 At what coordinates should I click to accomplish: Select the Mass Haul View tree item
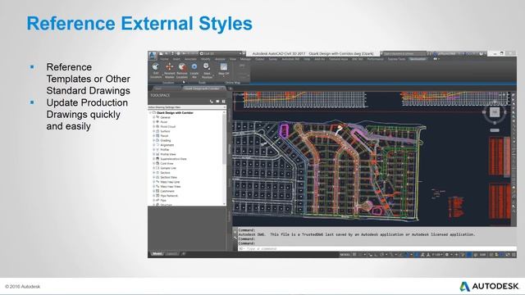tap(171, 186)
